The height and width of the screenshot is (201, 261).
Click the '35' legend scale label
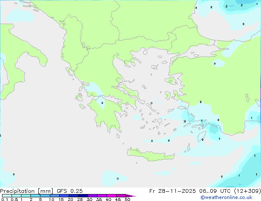click(x=99, y=199)
